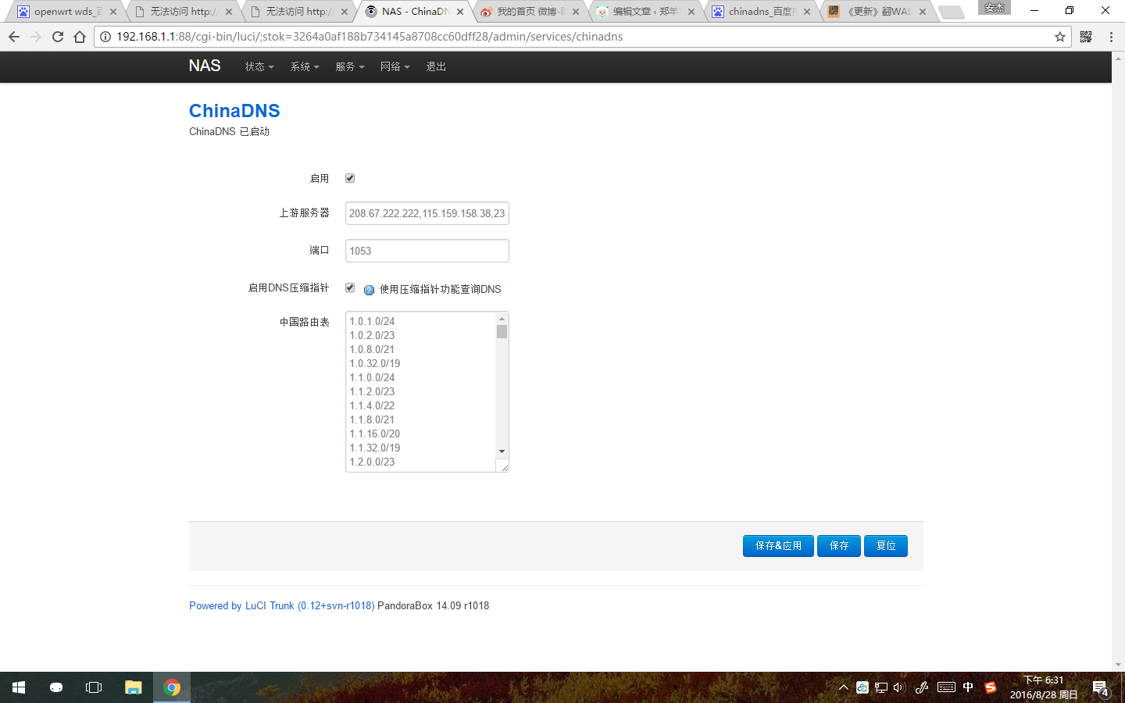Open the Chrome three-dot menu

pyautogui.click(x=1111, y=37)
